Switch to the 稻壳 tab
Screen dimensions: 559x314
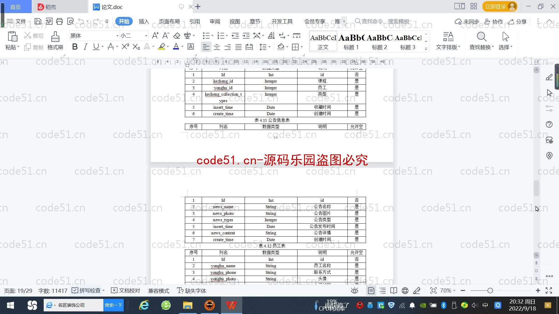click(60, 7)
